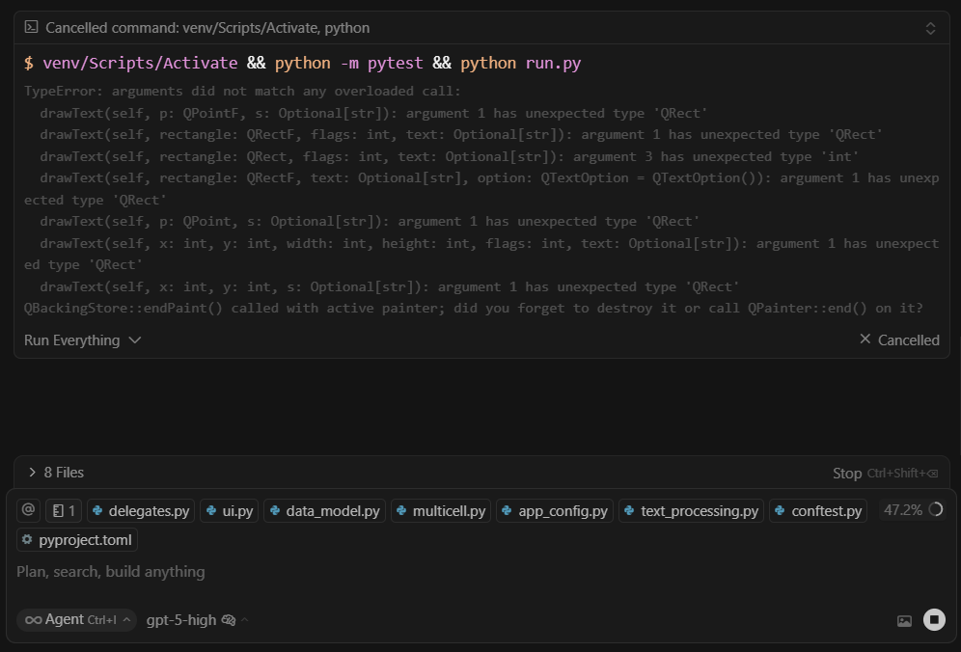Click the python icon on multicell.py chip
Viewport: 961px width, 652px height.
(x=401, y=510)
